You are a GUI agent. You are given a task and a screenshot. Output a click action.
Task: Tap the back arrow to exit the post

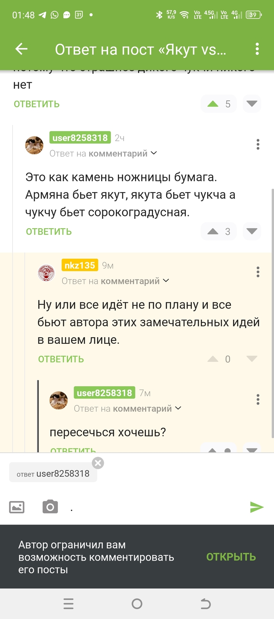(21, 49)
